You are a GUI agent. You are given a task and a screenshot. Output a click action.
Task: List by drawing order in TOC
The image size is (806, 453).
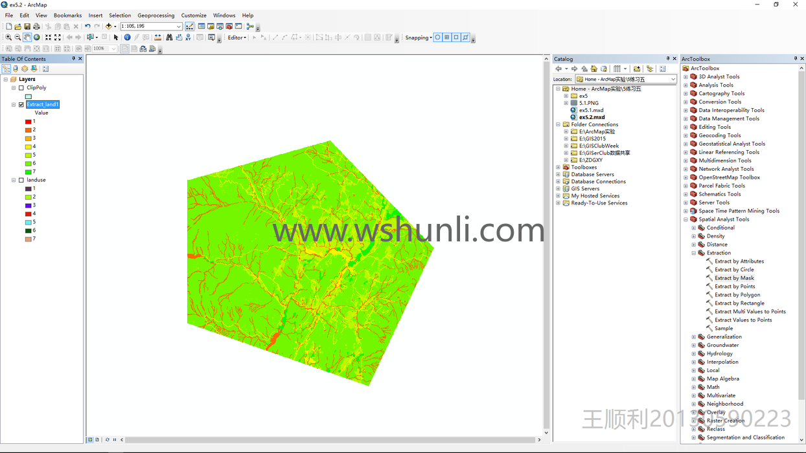(6, 69)
